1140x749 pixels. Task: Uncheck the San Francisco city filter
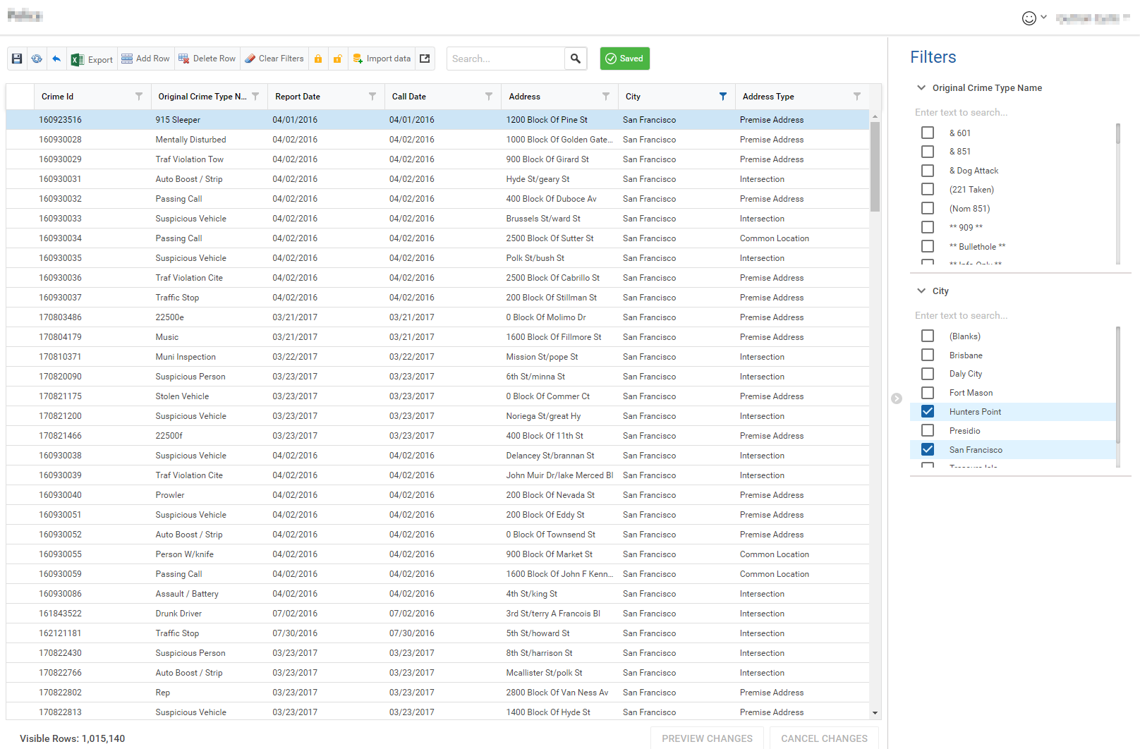click(x=928, y=449)
